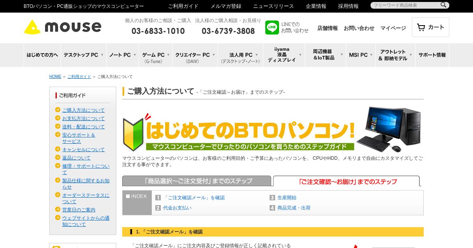The image size is (473, 248).
Task: Click corporate phone number 03-6739-3808
Action: 228,31
